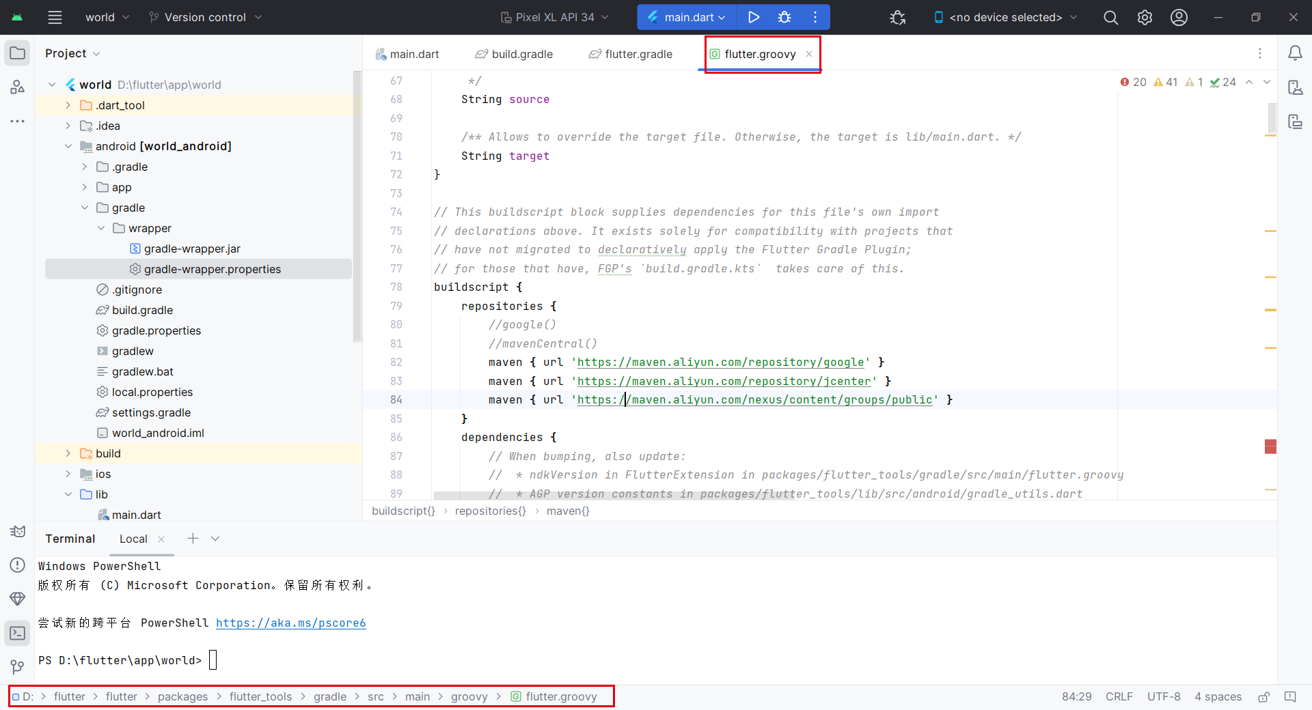The image size is (1312, 710).
Task: Open the Git tool window icon
Action: [x=18, y=666]
